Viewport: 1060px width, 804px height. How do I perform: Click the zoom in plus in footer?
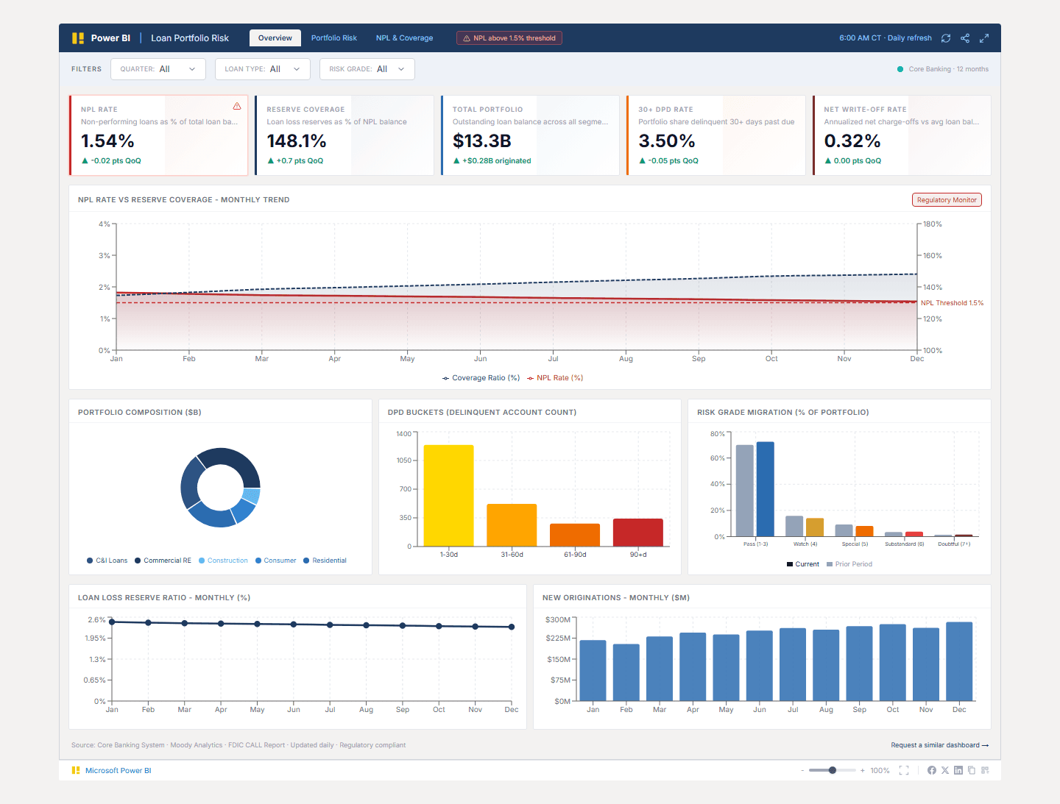pos(863,770)
